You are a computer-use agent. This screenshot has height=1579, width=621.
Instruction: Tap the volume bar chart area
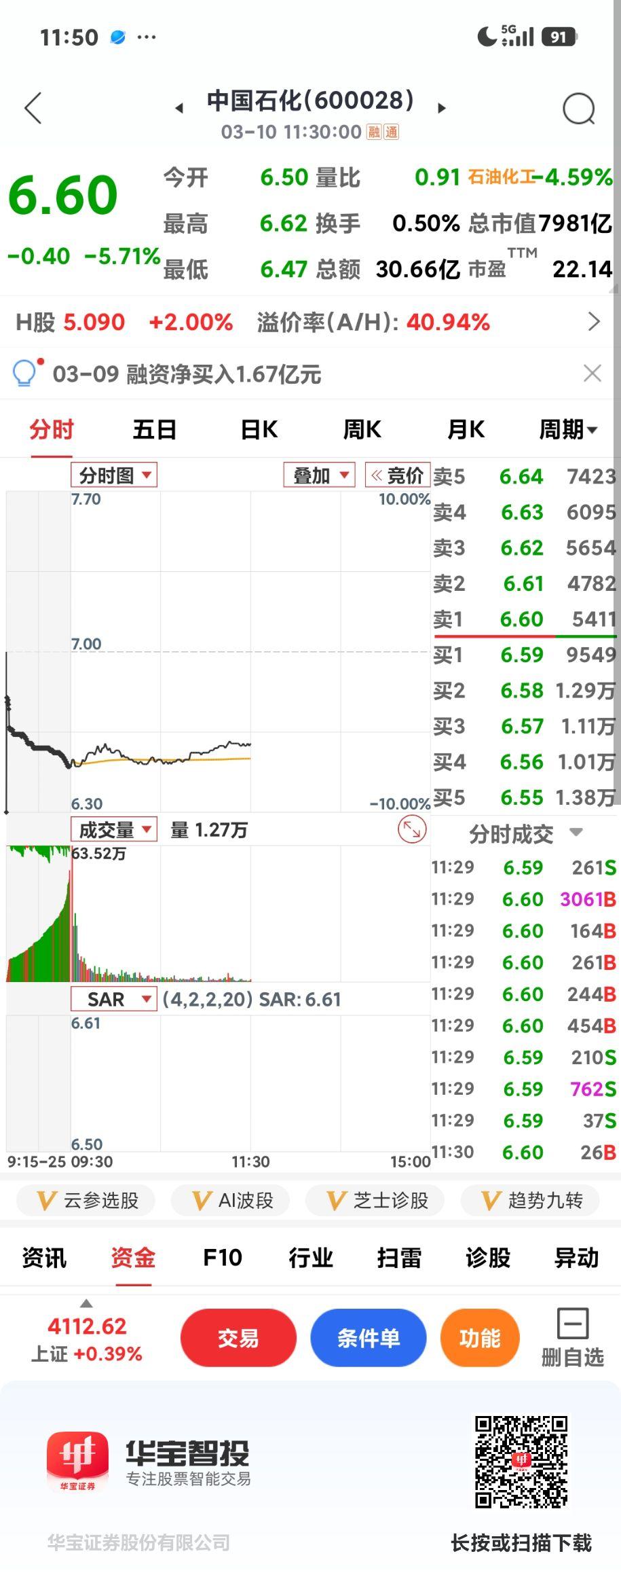[217, 913]
